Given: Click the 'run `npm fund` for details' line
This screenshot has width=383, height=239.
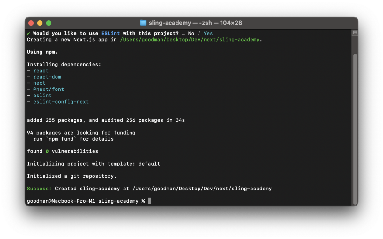Looking at the screenshot, I should pos(73,139).
